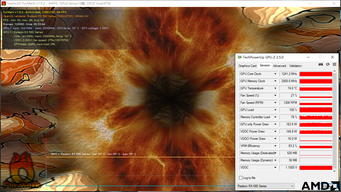341x192 pixels.
Task: Switch to the Graphics Card tab
Action: pos(247,66)
